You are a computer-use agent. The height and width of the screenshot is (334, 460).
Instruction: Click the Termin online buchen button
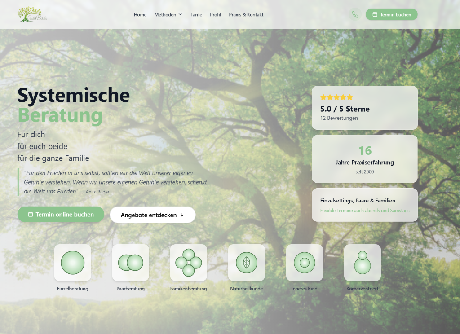tap(61, 214)
